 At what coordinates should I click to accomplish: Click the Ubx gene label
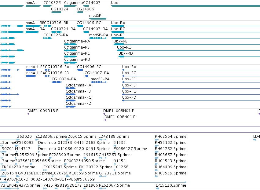pyautogui.click(x=114, y=3)
